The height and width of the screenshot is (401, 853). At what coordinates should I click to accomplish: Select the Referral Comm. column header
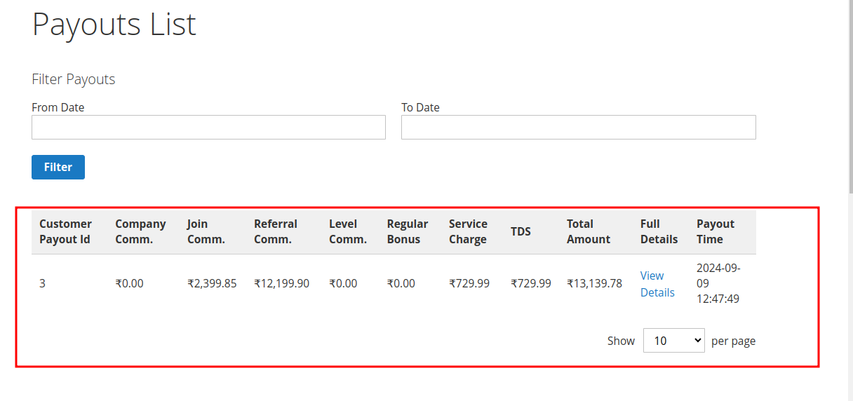(x=276, y=231)
